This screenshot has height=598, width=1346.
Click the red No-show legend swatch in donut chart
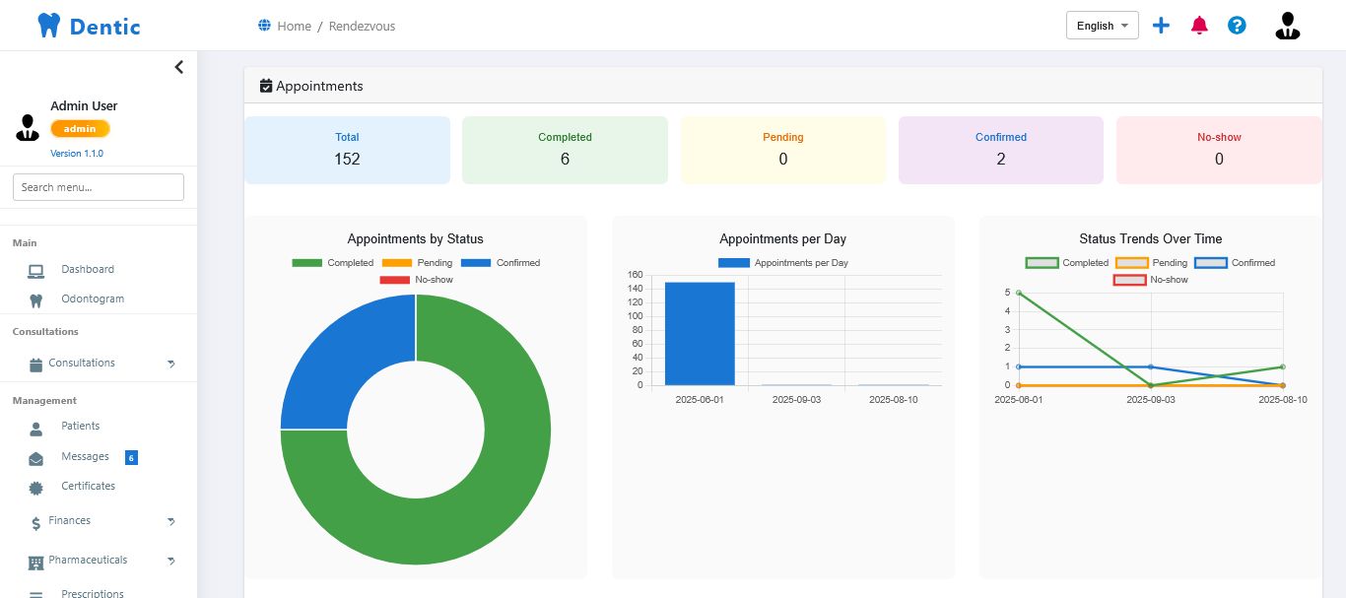coord(394,280)
